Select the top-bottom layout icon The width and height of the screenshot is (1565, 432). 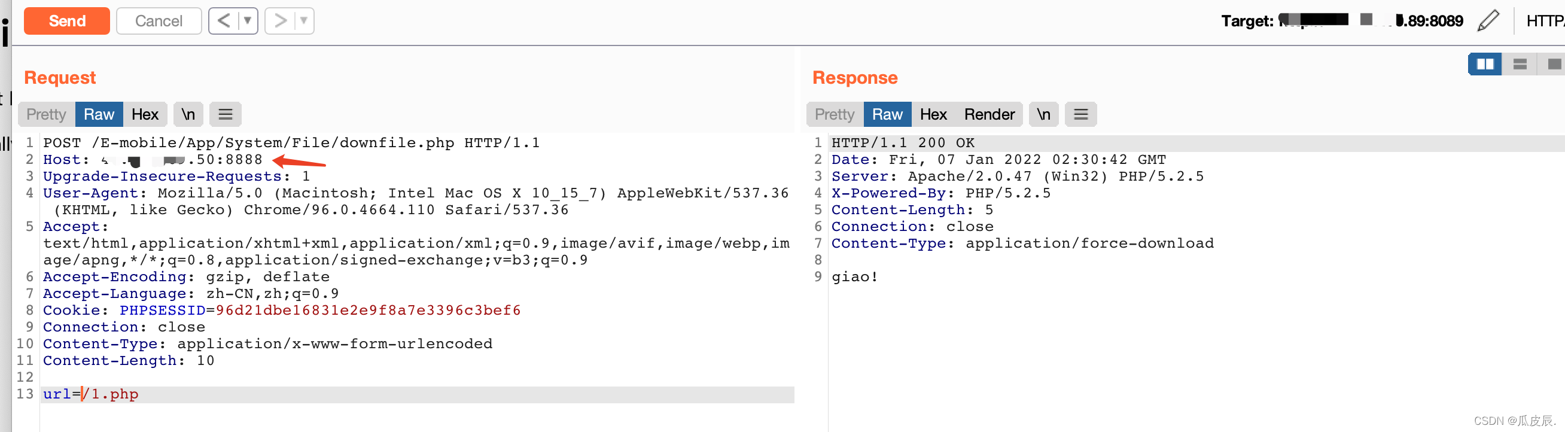point(1520,64)
